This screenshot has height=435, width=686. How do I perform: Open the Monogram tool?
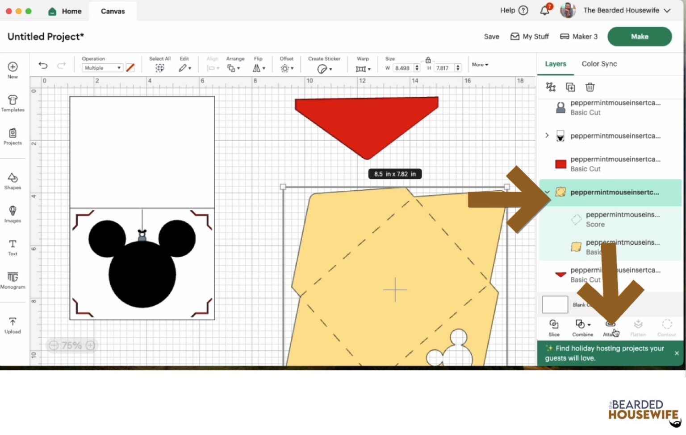(x=13, y=280)
